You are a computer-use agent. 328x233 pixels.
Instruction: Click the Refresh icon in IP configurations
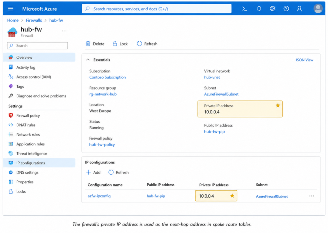click(111, 172)
